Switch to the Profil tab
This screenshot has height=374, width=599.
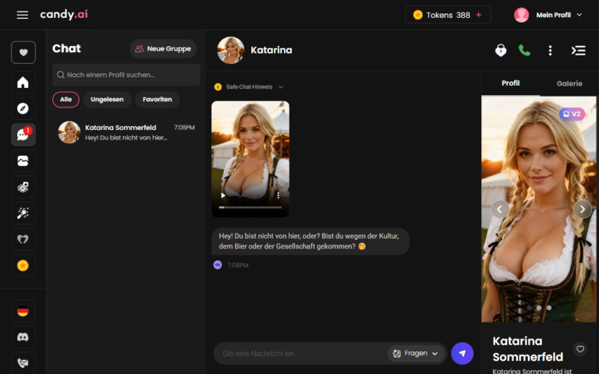click(510, 83)
